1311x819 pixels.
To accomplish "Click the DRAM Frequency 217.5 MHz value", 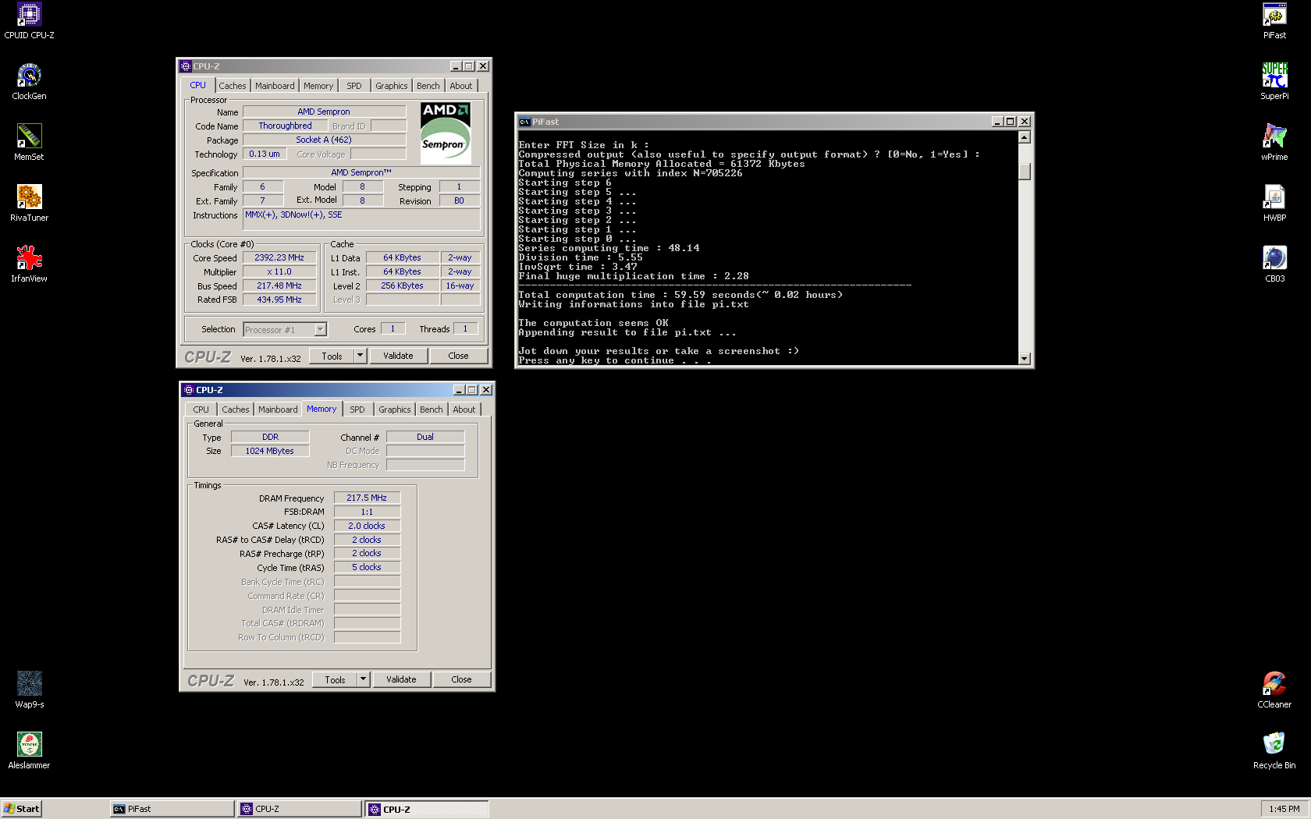I will click(367, 498).
